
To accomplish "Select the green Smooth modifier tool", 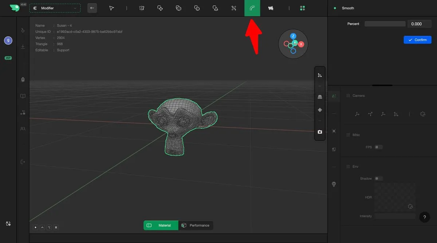I will pyautogui.click(x=252, y=8).
